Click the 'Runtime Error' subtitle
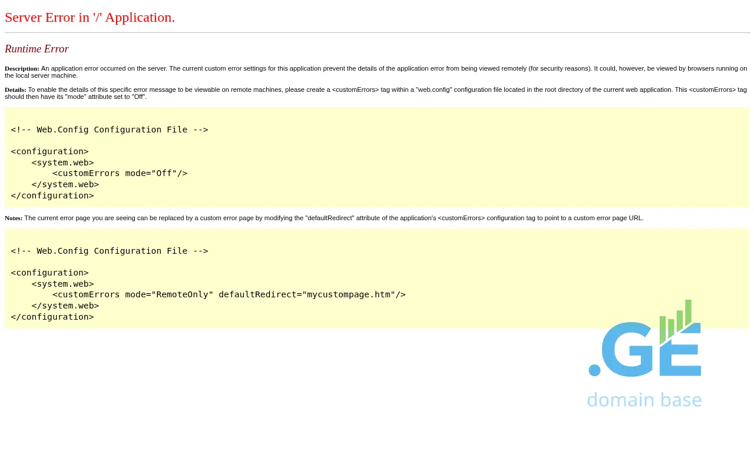Image resolution: width=754 pixels, height=471 pixels. tap(37, 49)
